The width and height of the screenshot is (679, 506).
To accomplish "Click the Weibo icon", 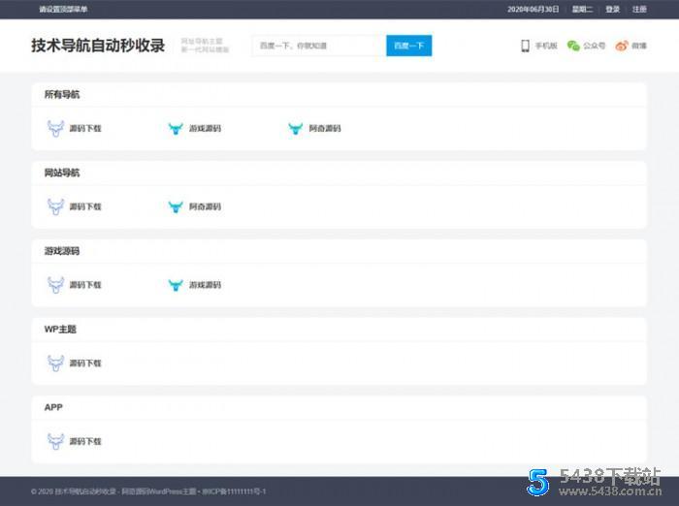I will click(622, 46).
